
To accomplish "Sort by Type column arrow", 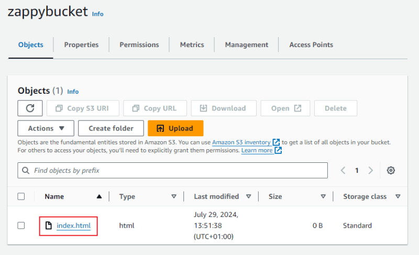I will (174, 196).
